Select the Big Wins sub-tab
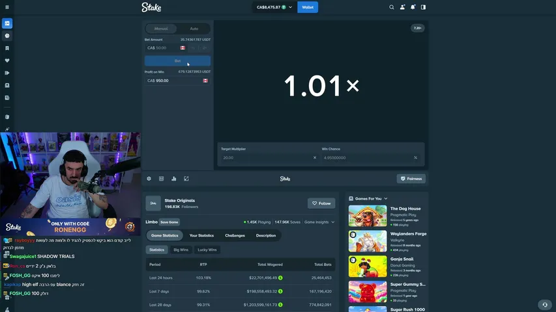556x312 pixels. coord(181,250)
